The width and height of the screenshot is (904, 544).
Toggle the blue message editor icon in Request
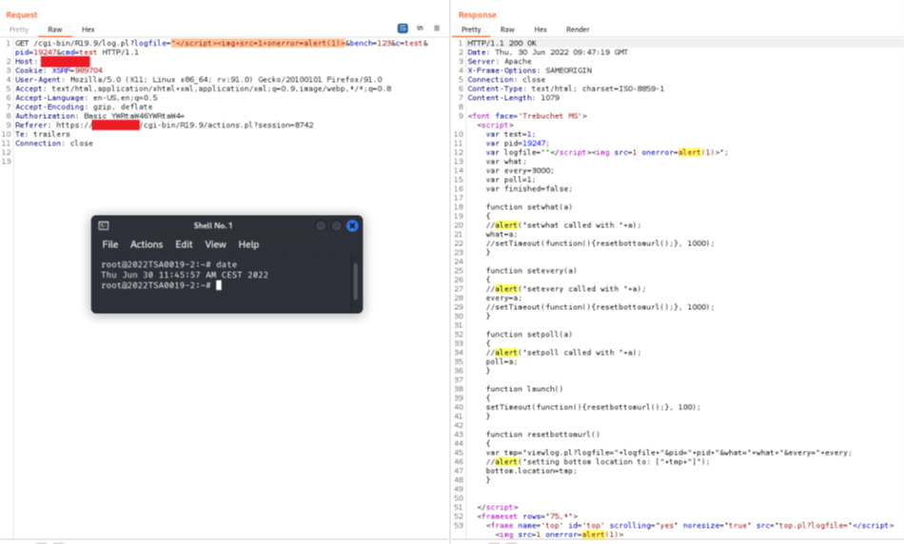(x=403, y=29)
